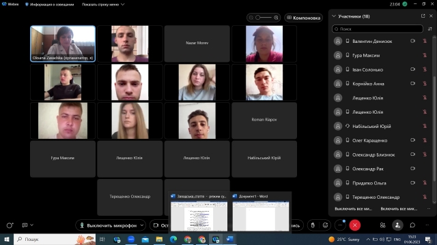Screen dimensions: 437x245
Task: Zoom out video grid with minus magnifier
Action: (x=251, y=18)
